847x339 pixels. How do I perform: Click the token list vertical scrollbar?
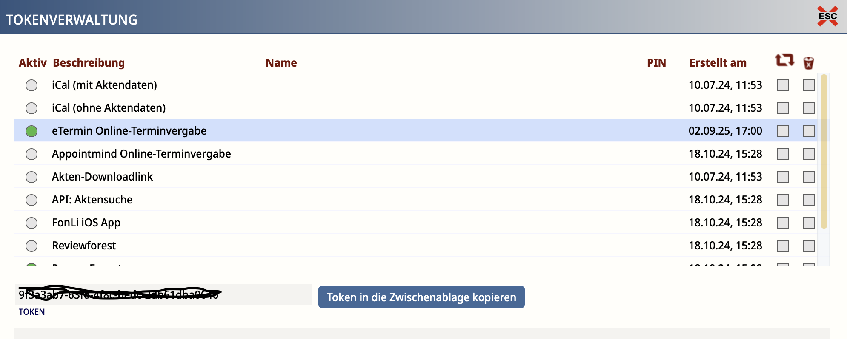[x=824, y=151]
